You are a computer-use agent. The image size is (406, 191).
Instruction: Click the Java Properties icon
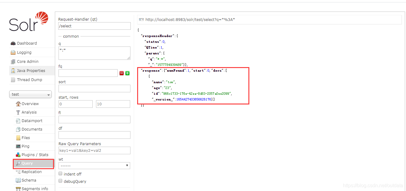(13, 71)
